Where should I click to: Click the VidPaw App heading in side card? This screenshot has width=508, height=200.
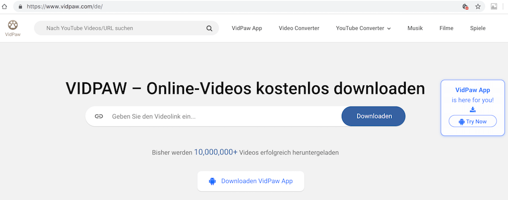tap(473, 90)
